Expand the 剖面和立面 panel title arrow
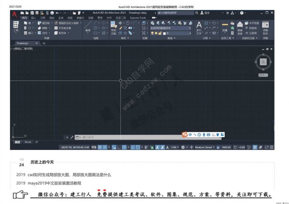The height and width of the screenshot is (204, 289). (x=257, y=38)
